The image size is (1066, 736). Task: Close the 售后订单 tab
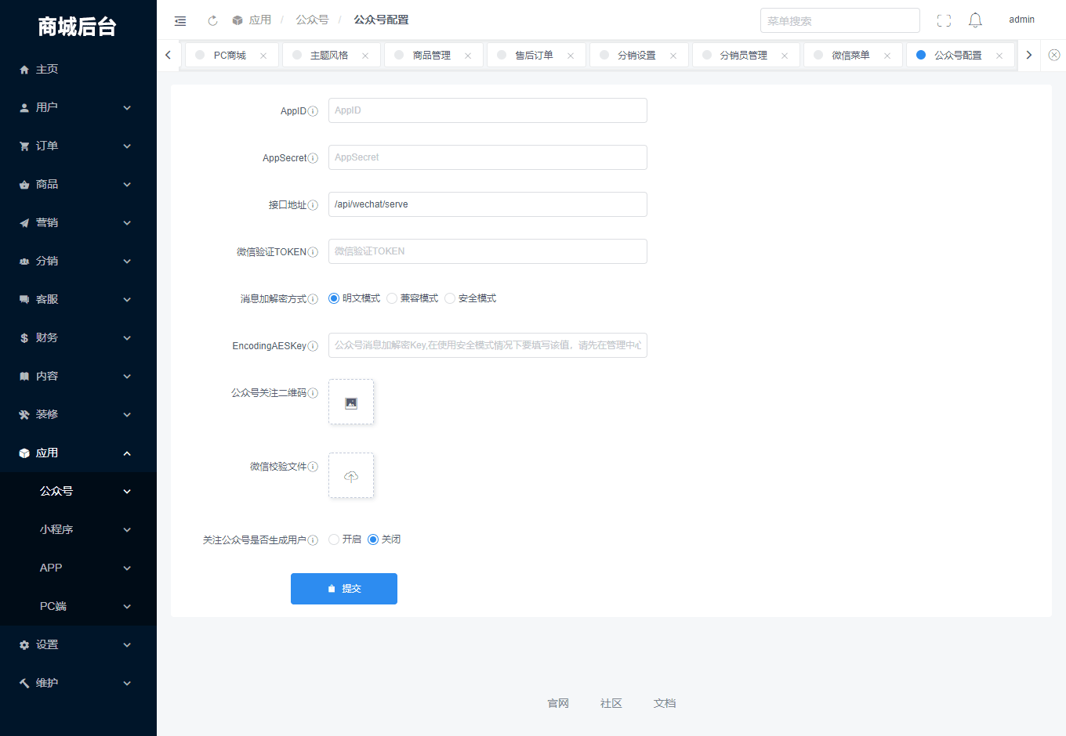coord(571,56)
